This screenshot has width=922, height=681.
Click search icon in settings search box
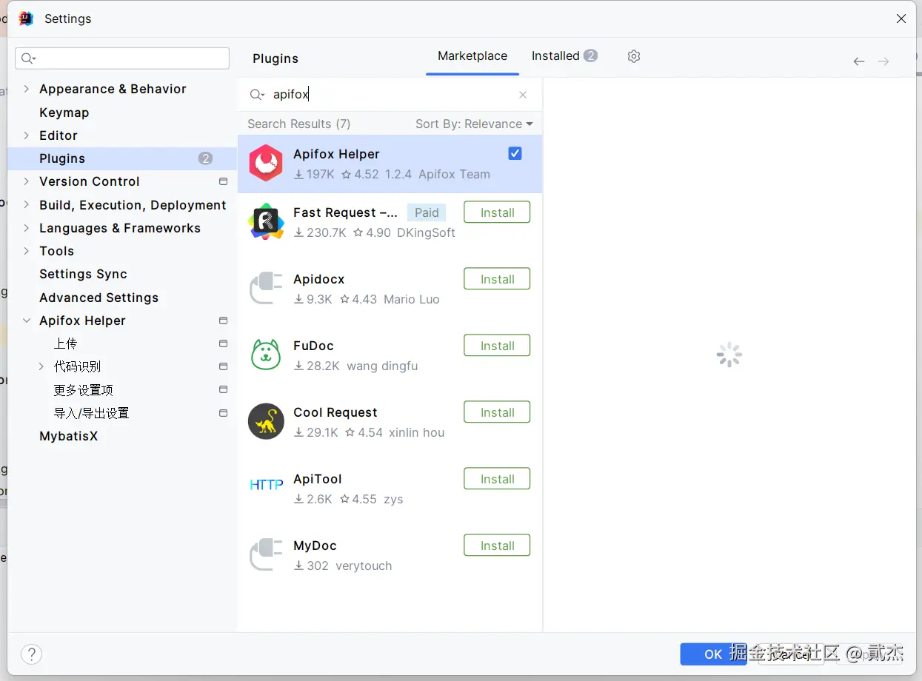coord(28,58)
